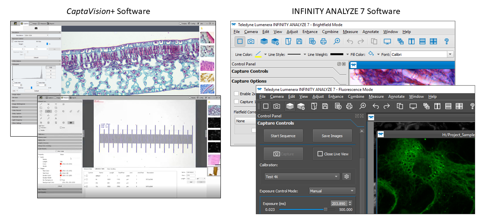Viewport: 485px width, 221px height.
Task: Toggle the Auto Min checkbox under CaptaVision histogram
Action: click(13, 82)
